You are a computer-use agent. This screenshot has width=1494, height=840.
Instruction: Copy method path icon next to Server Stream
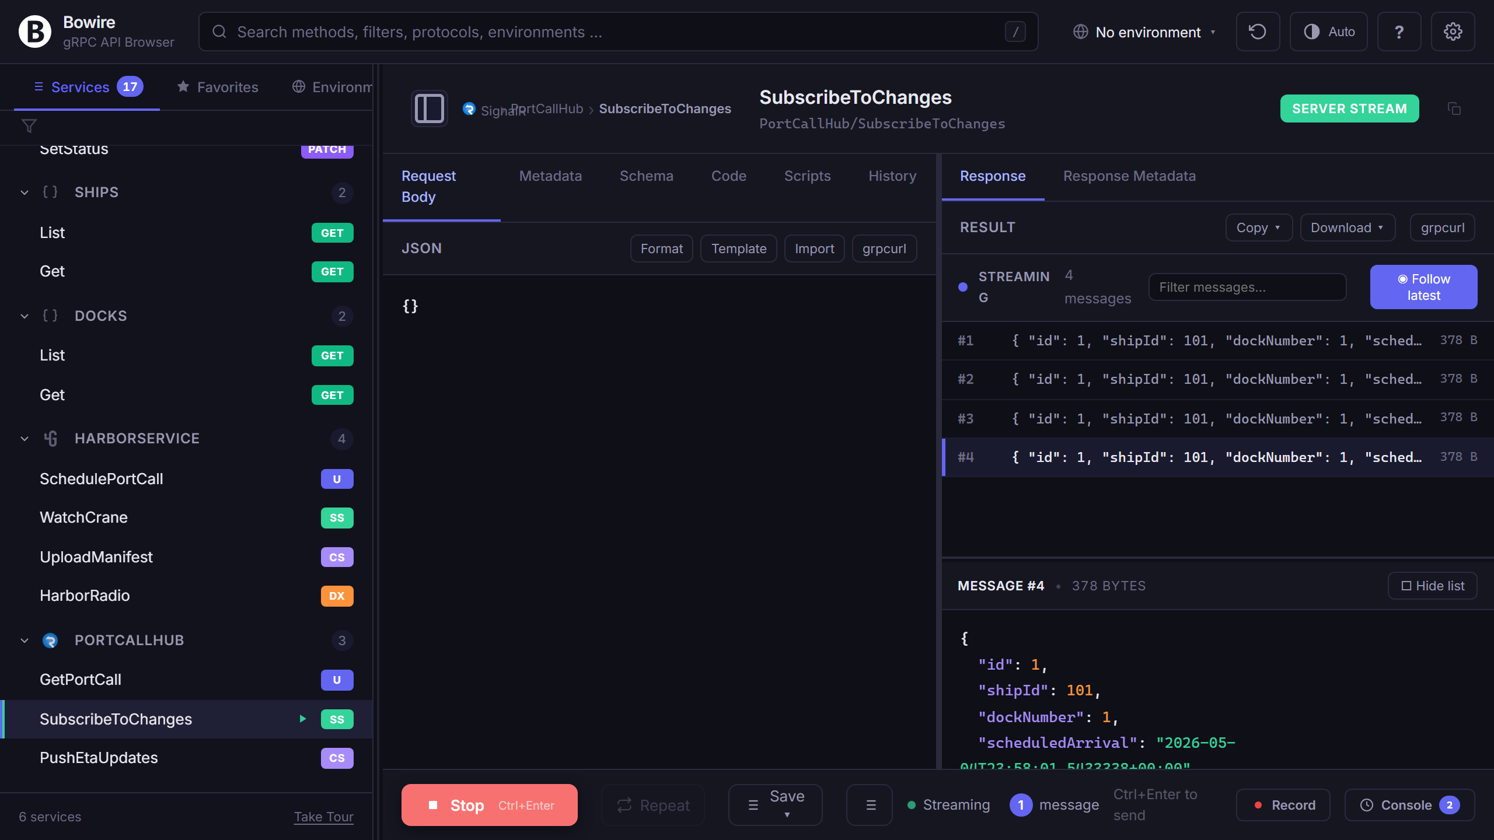point(1454,108)
